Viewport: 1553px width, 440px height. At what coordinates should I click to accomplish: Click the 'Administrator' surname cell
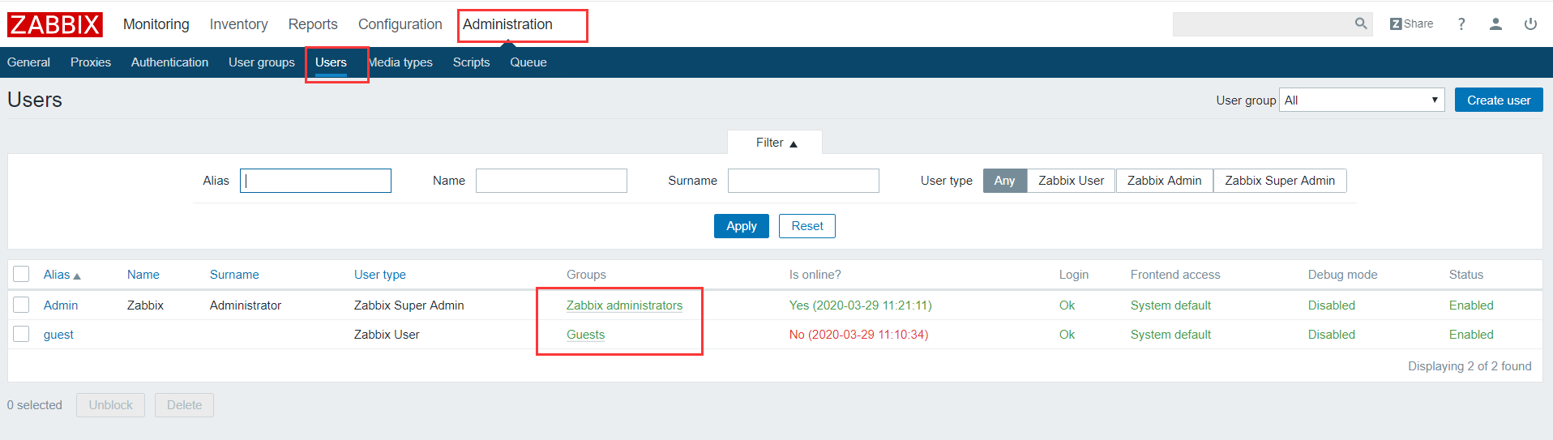pos(246,305)
